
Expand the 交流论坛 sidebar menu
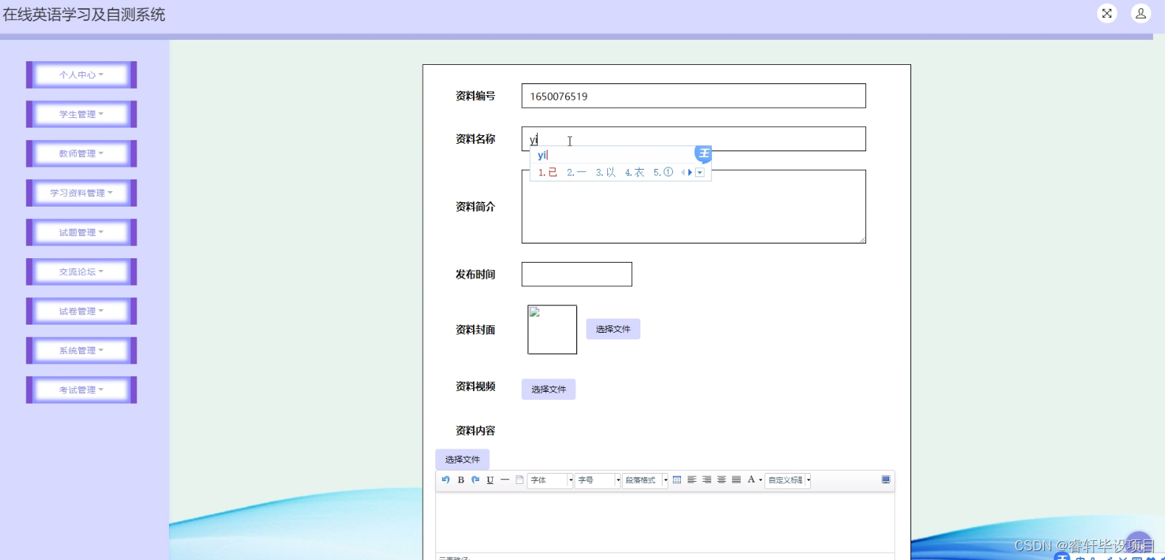81,272
